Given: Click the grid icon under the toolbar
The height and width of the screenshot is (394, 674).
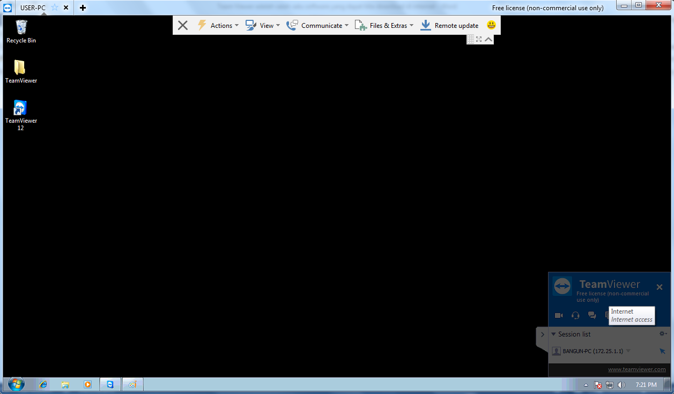Looking at the screenshot, I should [470, 39].
